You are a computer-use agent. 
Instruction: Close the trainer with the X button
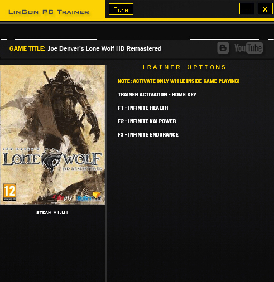265,9
